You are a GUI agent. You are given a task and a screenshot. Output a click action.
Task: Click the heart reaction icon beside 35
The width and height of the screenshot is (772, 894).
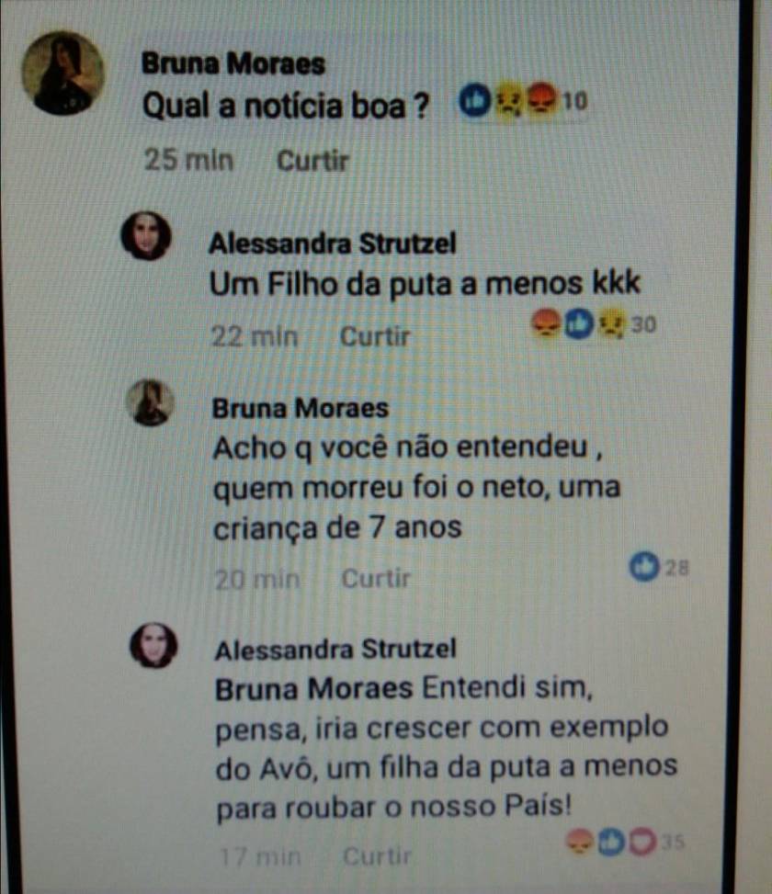pyautogui.click(x=642, y=843)
